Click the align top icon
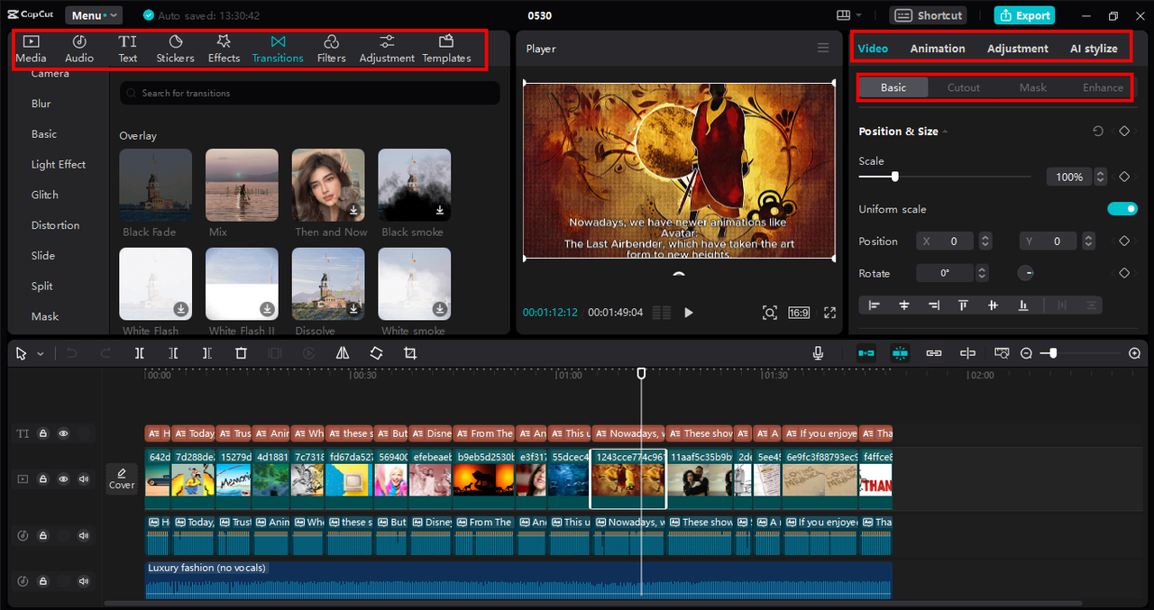1154x610 pixels. [x=963, y=305]
